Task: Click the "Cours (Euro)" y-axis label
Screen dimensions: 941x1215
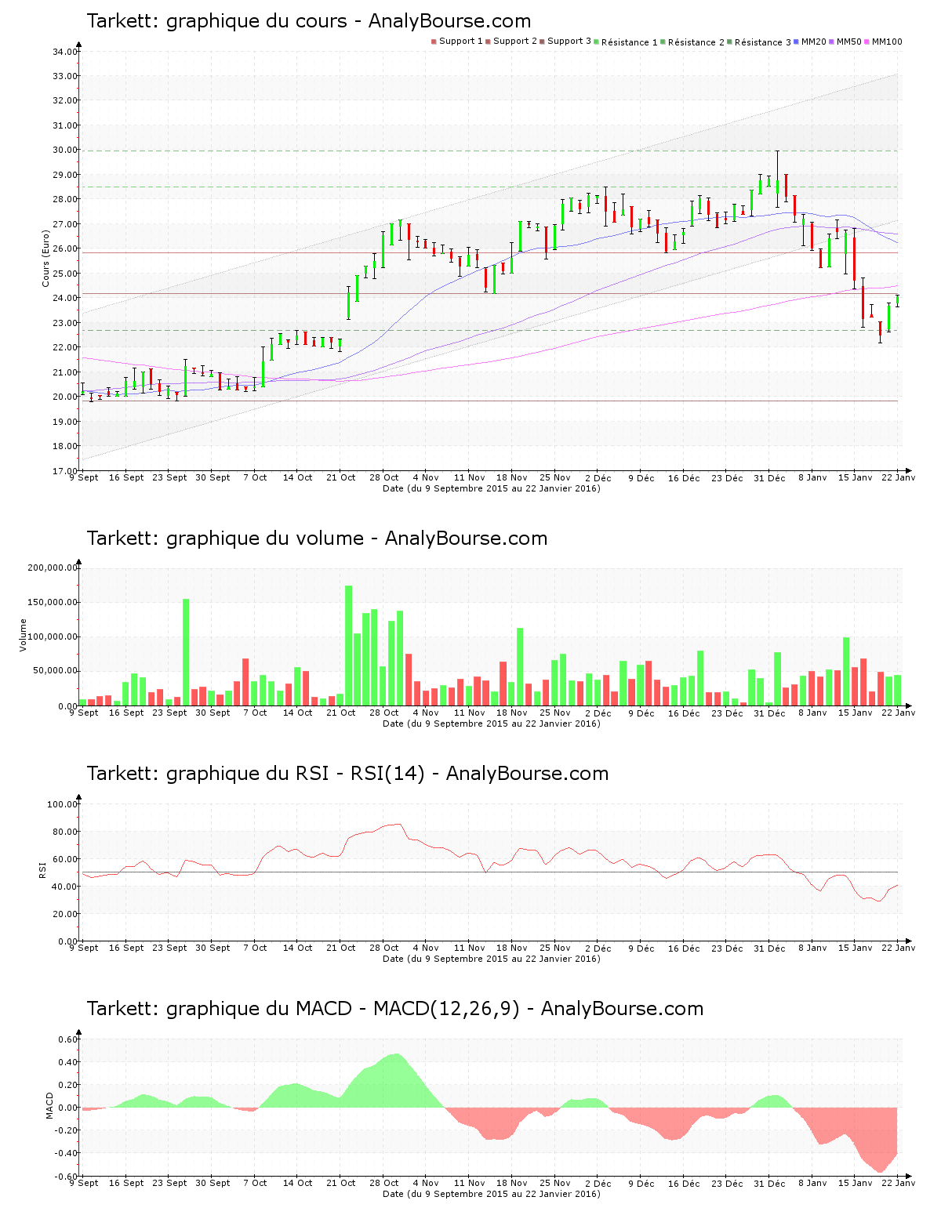Action: coord(45,258)
